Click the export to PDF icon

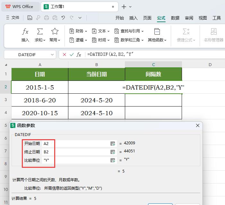(x=38, y=18)
